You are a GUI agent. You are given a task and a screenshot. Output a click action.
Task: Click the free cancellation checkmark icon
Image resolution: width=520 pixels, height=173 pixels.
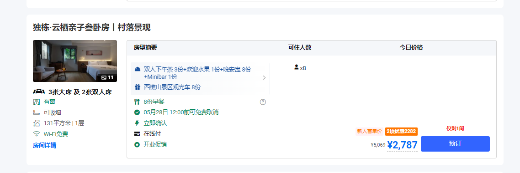coord(137,112)
